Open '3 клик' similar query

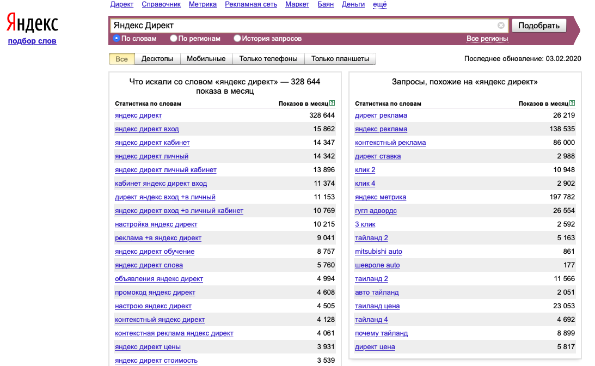click(x=365, y=224)
